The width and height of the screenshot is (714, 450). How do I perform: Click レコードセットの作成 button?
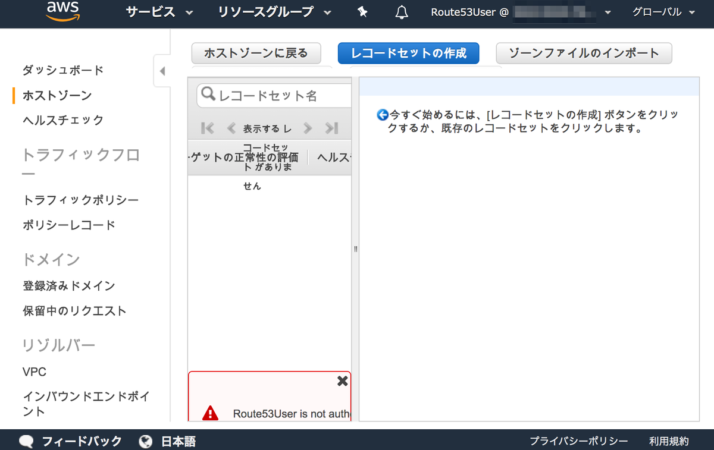[408, 53]
